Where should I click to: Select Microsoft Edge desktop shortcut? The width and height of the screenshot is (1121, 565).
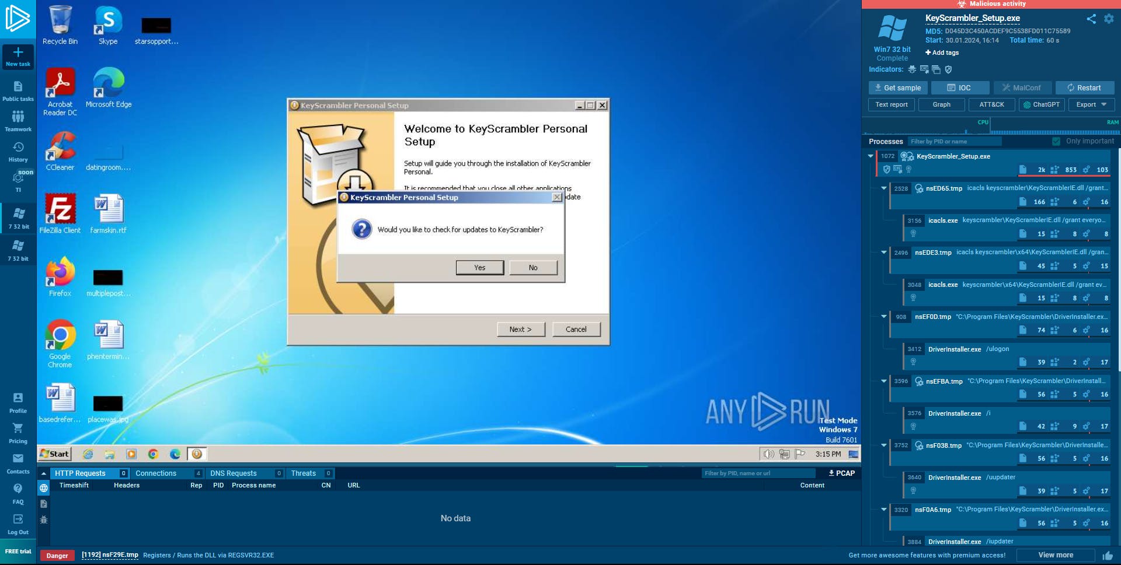pyautogui.click(x=109, y=87)
